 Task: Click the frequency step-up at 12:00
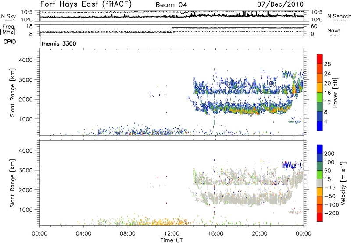tap(172, 30)
